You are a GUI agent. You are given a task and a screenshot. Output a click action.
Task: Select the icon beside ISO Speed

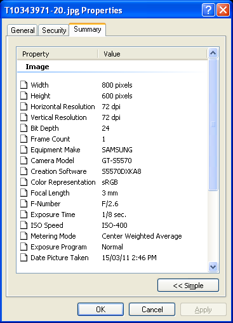(24, 225)
